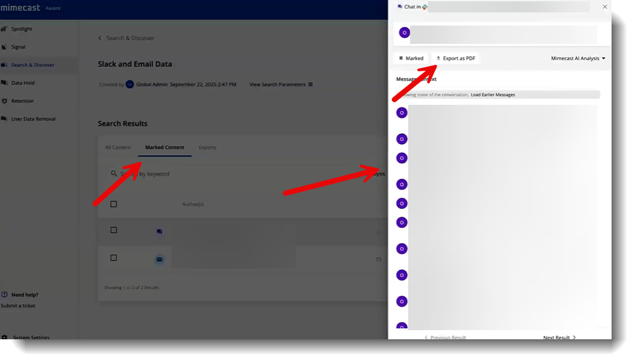Image resolution: width=628 pixels, height=355 pixels.
Task: Toggle the select-all checkbox in results header
Action: 114,204
